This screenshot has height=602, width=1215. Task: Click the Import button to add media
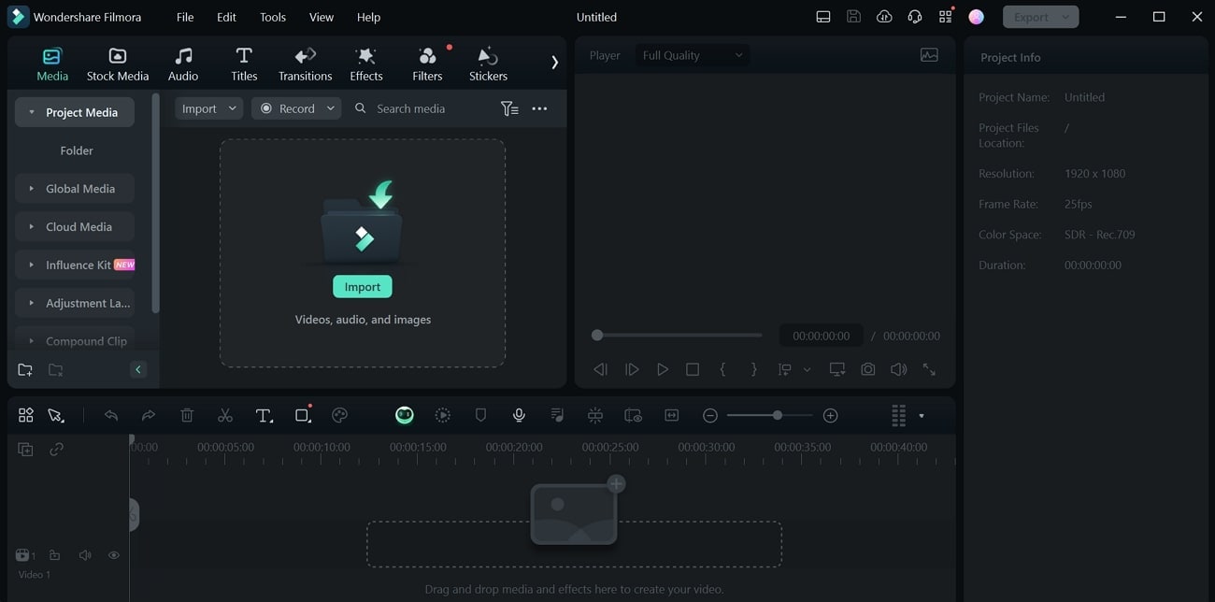(x=362, y=286)
